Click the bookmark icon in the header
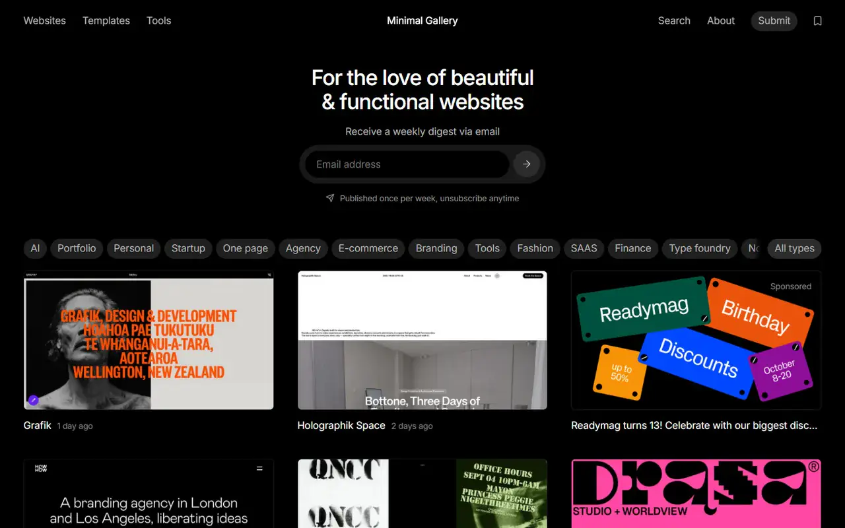 coord(817,21)
